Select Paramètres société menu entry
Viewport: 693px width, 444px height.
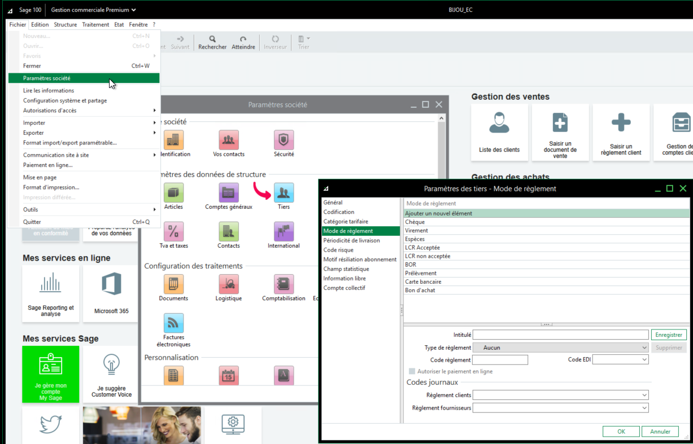click(x=47, y=78)
